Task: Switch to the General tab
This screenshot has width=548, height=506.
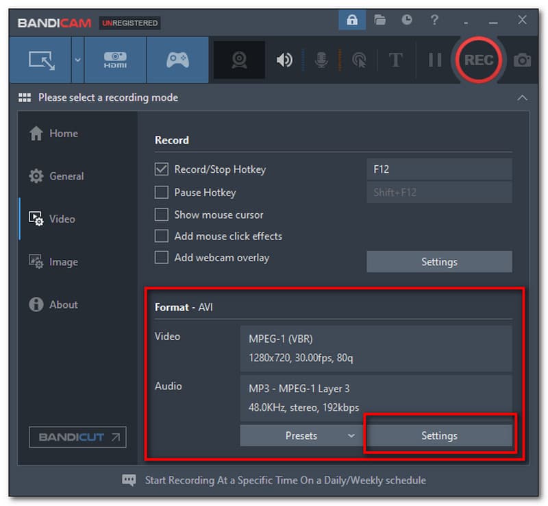Action: (x=66, y=176)
